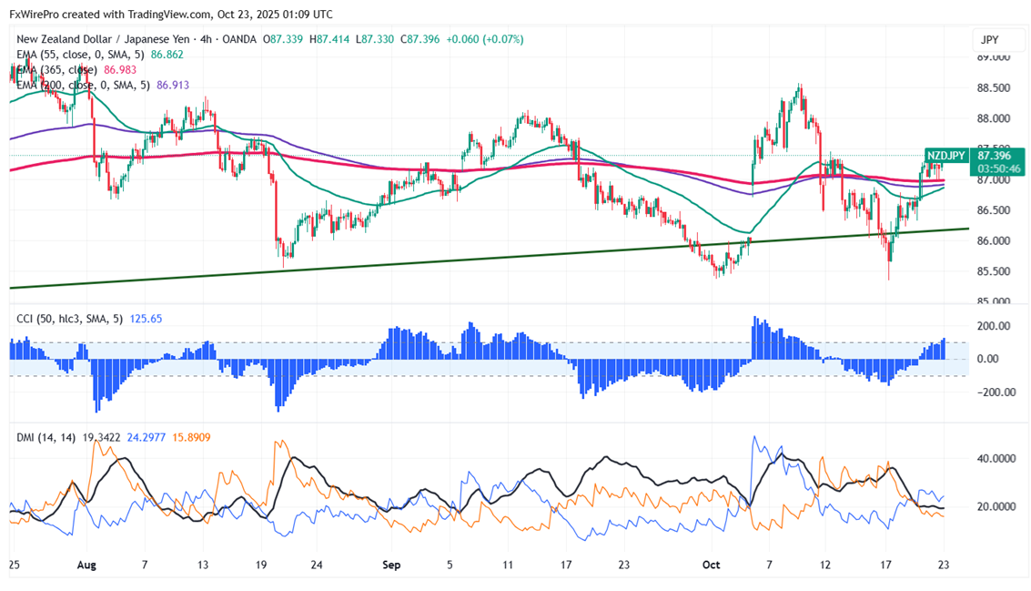Click the Aug date on time axis
1031x591 pixels.
click(86, 565)
